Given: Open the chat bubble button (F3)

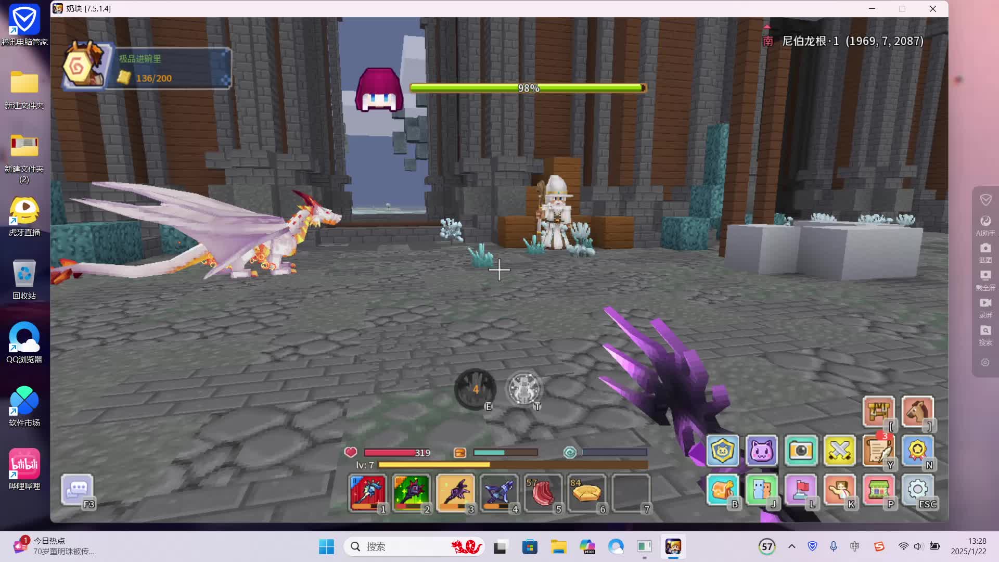Looking at the screenshot, I should click(78, 489).
